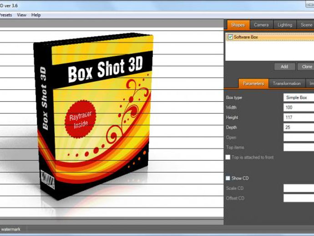Select the Parameters tab
314x236 pixels.
pyautogui.click(x=253, y=83)
